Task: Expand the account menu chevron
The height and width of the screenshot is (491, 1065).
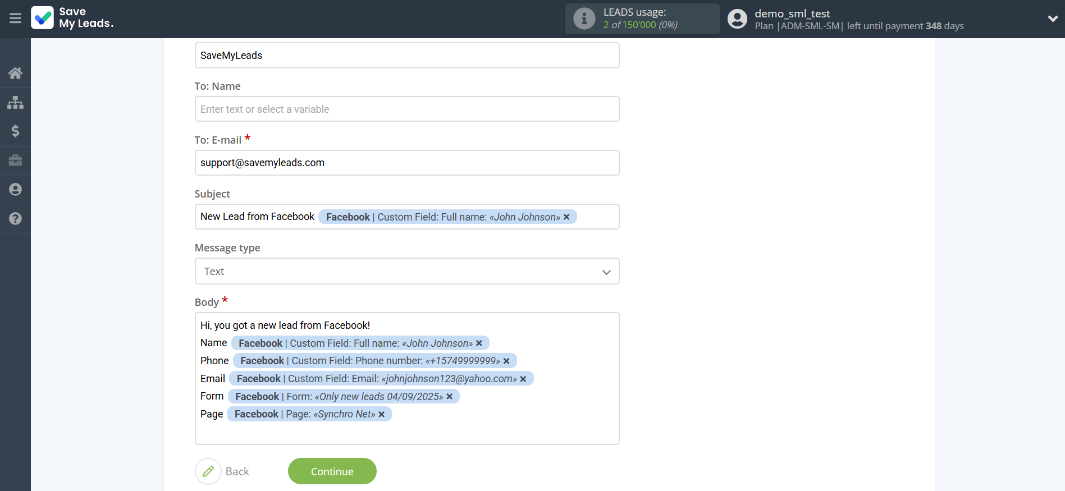Action: 1052,19
